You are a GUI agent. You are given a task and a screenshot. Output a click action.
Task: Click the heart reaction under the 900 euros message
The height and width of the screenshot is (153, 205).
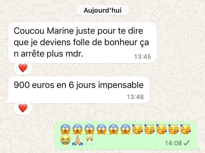23,108
